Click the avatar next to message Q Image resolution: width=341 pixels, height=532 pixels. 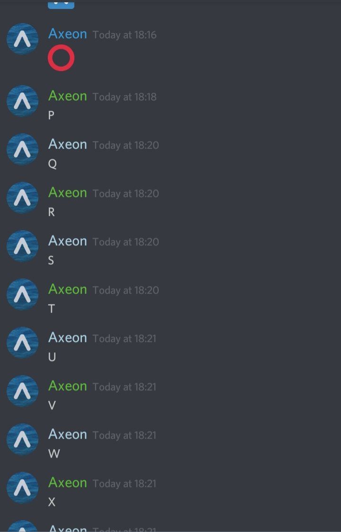tap(22, 149)
